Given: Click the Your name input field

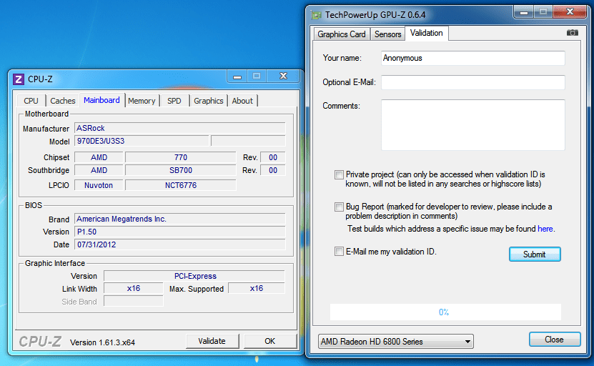Looking at the screenshot, I should click(472, 58).
